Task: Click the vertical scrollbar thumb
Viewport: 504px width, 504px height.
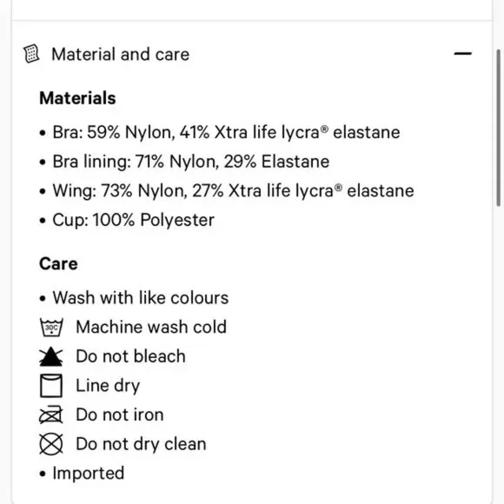Action: click(498, 128)
